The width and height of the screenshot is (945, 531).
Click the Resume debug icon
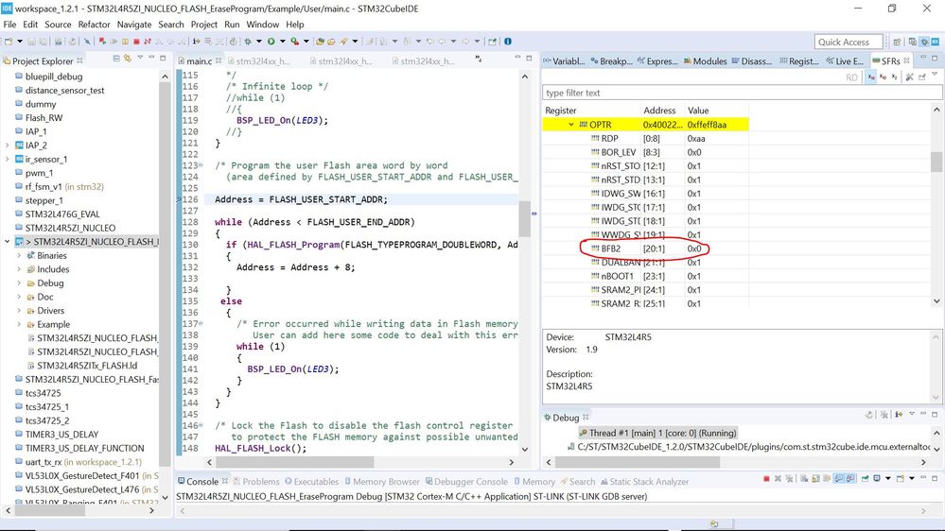tap(114, 42)
